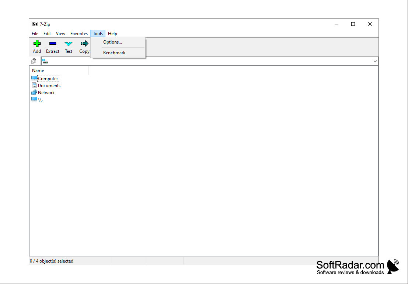
Task: Go up one folder level icon
Action: click(34, 61)
